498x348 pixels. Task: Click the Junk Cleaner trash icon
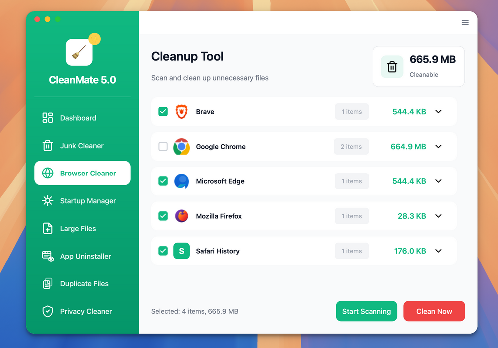[48, 146]
